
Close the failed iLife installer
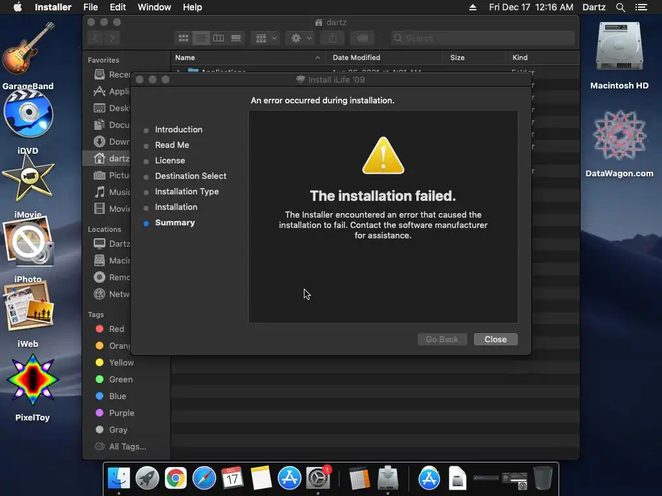coord(495,340)
